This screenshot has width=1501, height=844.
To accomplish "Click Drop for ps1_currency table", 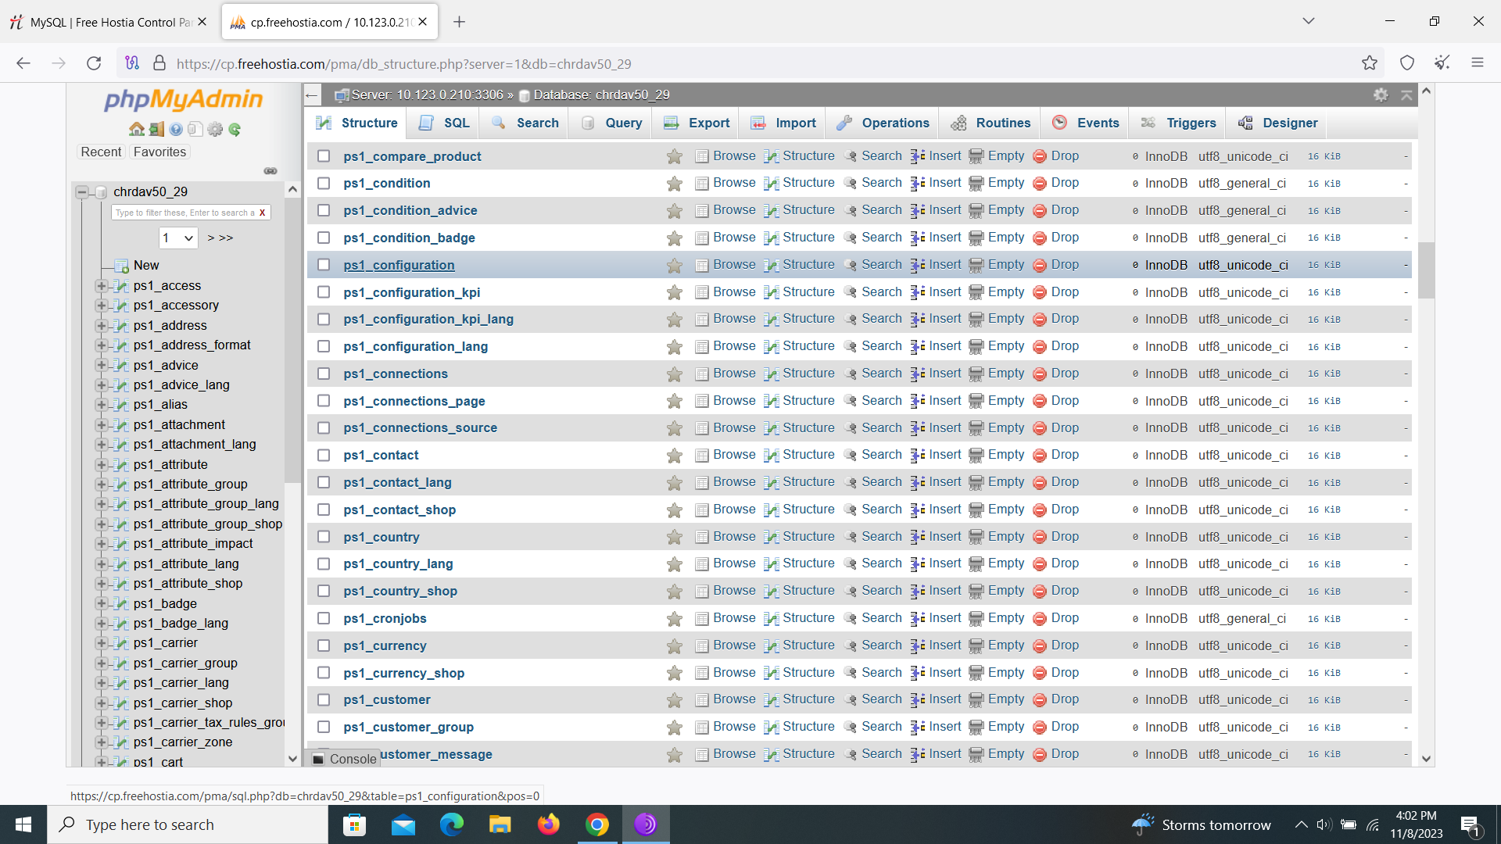I will click(x=1064, y=646).
